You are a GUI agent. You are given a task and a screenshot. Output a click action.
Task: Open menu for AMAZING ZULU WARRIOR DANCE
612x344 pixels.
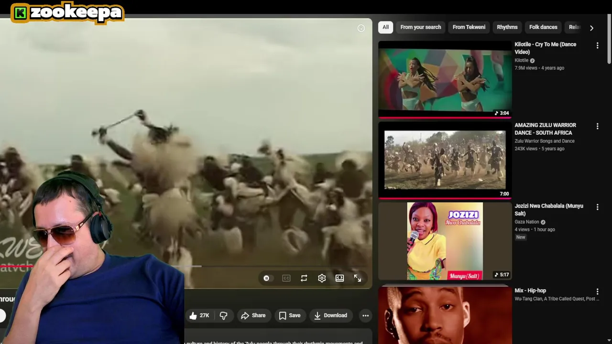point(597,126)
